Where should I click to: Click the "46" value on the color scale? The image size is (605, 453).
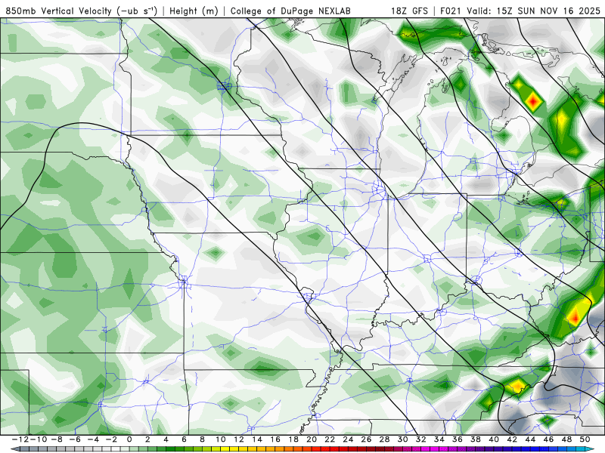point(548,439)
